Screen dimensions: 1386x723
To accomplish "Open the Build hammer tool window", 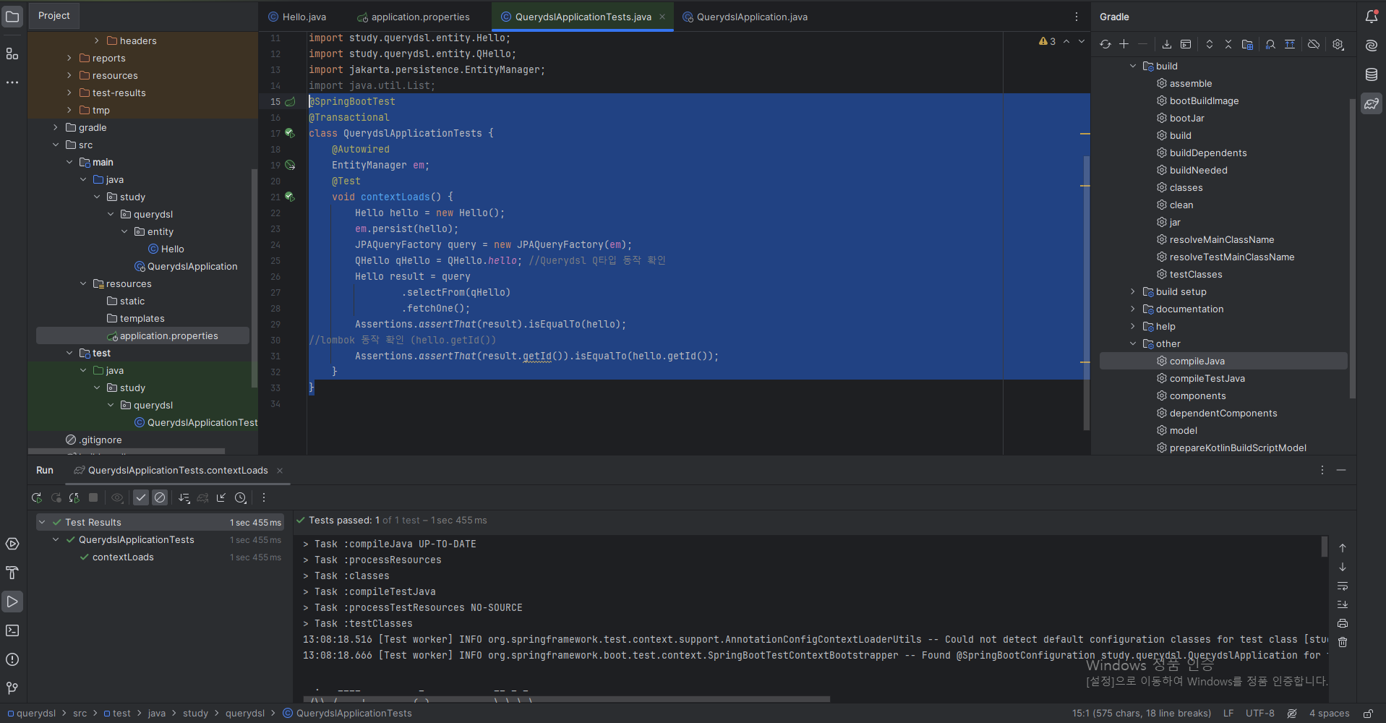I will [x=12, y=573].
